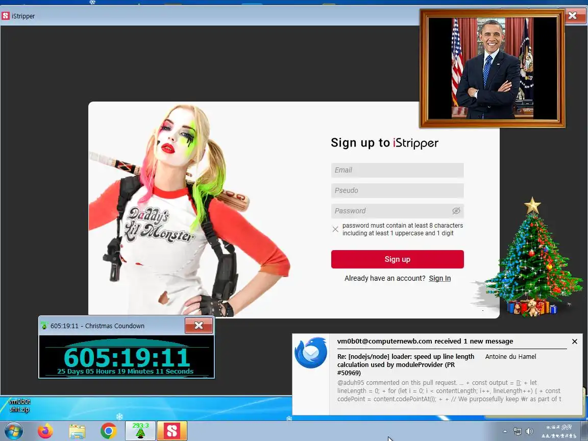Click the costumed model image
Viewport: 588px width, 441px height.
(x=189, y=210)
